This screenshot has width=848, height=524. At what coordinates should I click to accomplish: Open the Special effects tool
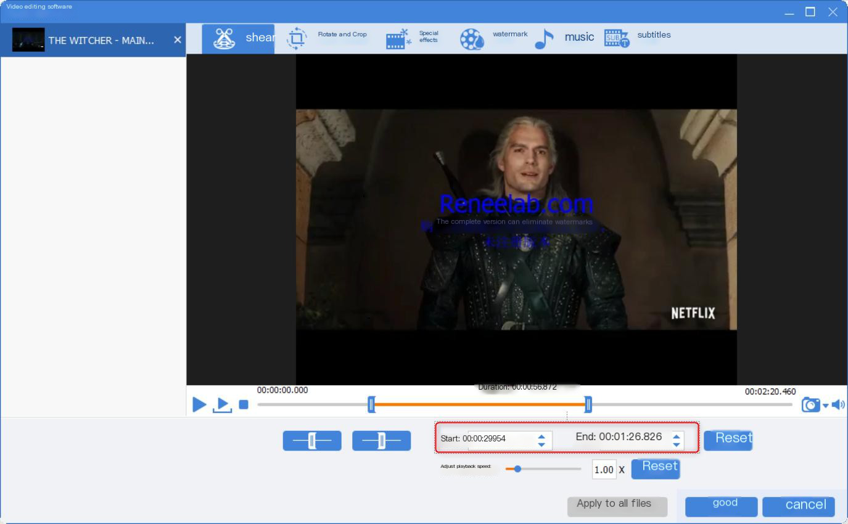click(412, 39)
